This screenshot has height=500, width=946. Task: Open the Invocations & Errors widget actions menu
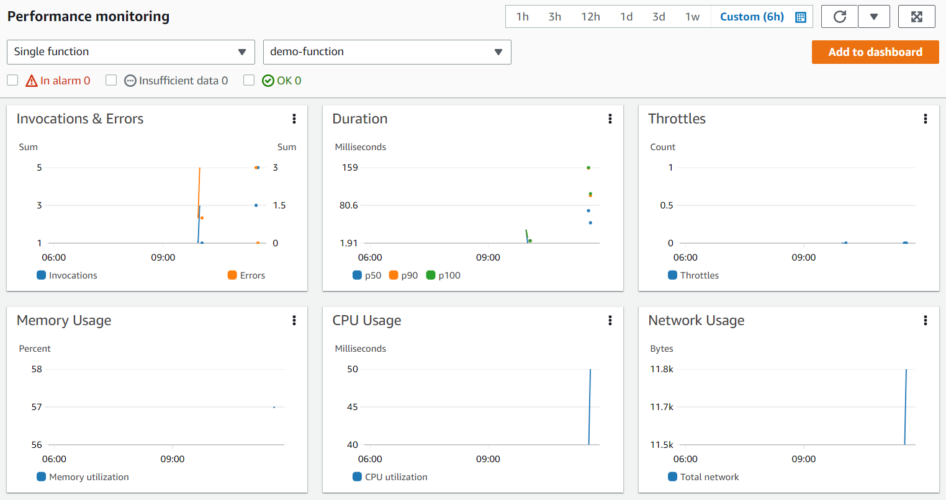294,119
